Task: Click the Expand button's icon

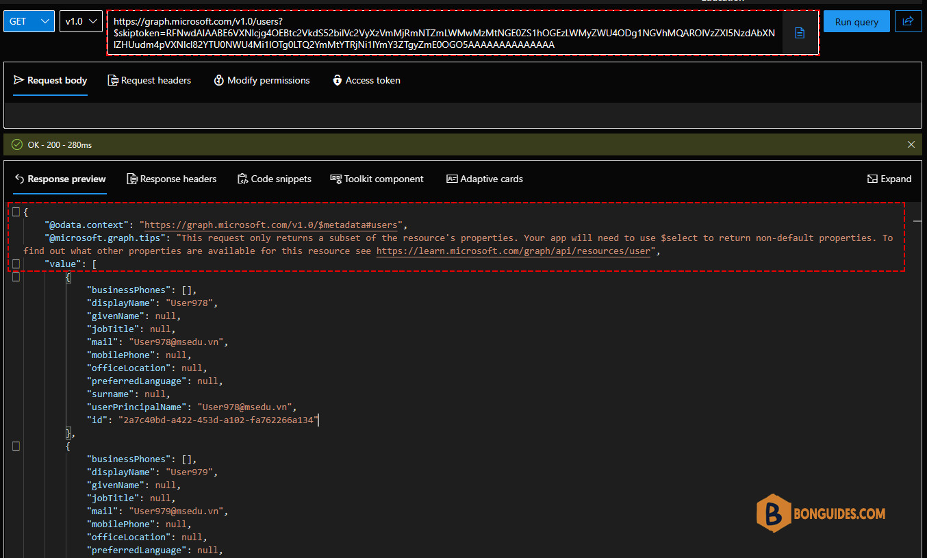Action: (x=872, y=179)
